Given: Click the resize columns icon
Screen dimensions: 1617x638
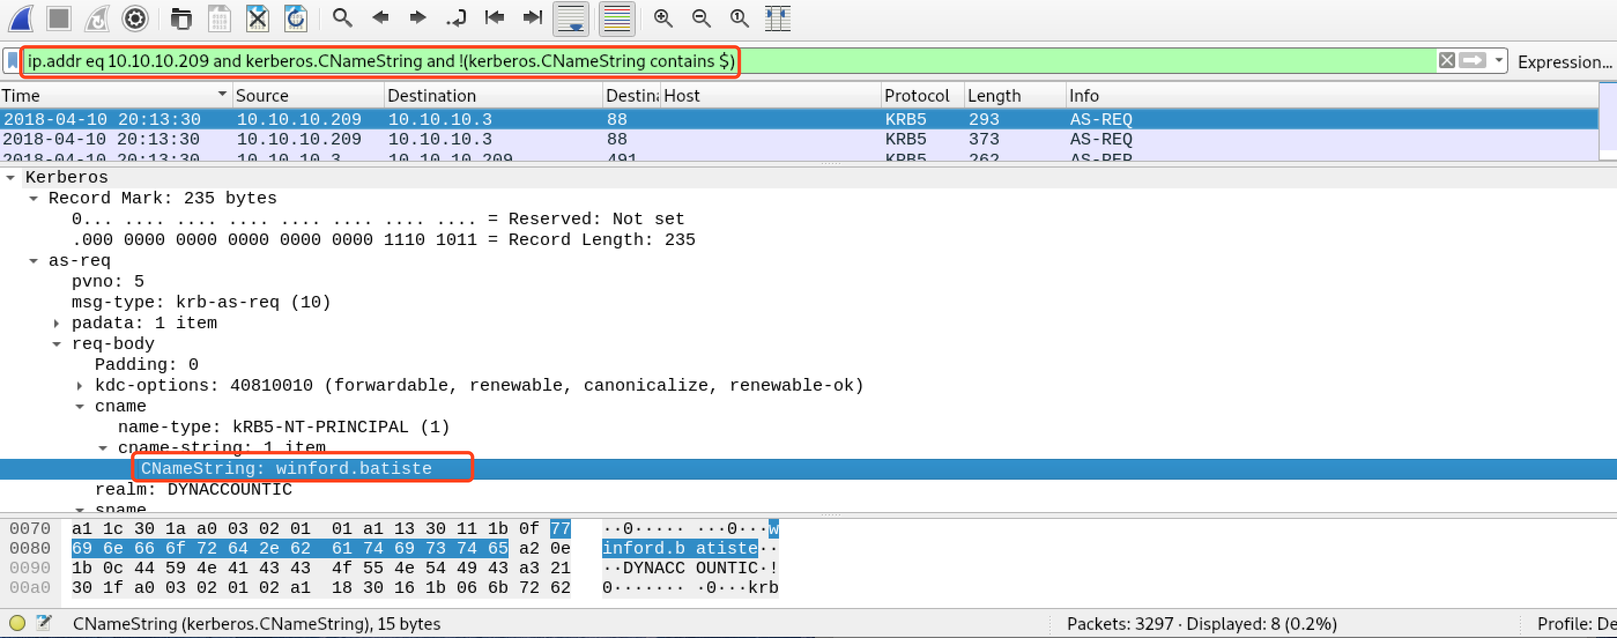Looking at the screenshot, I should 778,18.
